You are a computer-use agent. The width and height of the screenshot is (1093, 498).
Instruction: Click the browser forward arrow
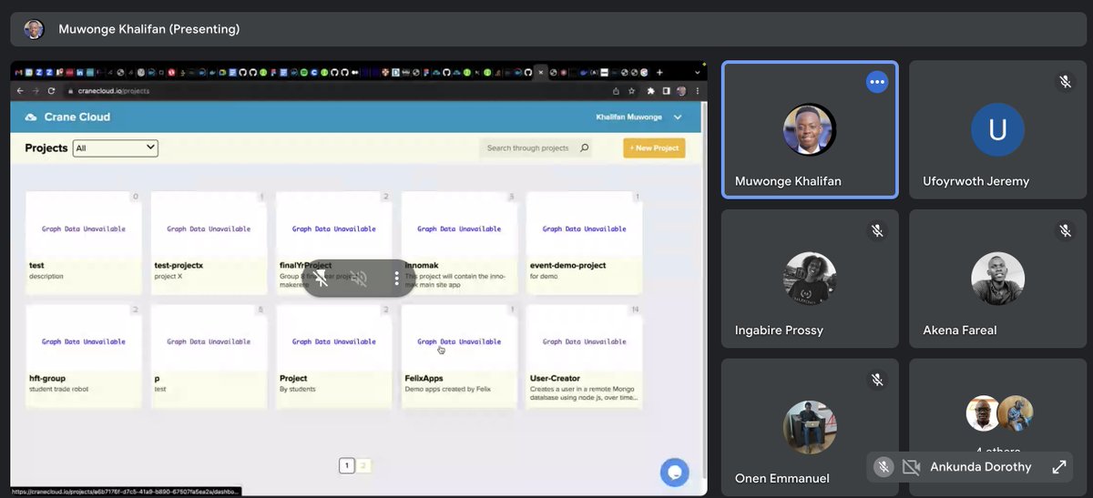36,91
